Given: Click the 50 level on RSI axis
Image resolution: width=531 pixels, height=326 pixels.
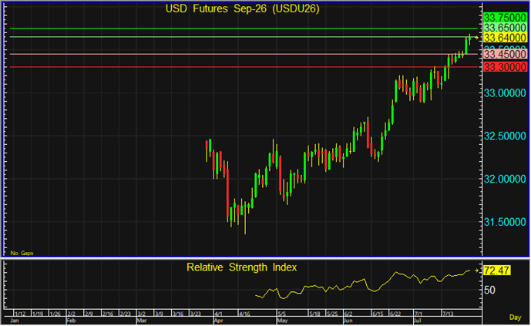Looking at the screenshot, I should pos(489,290).
